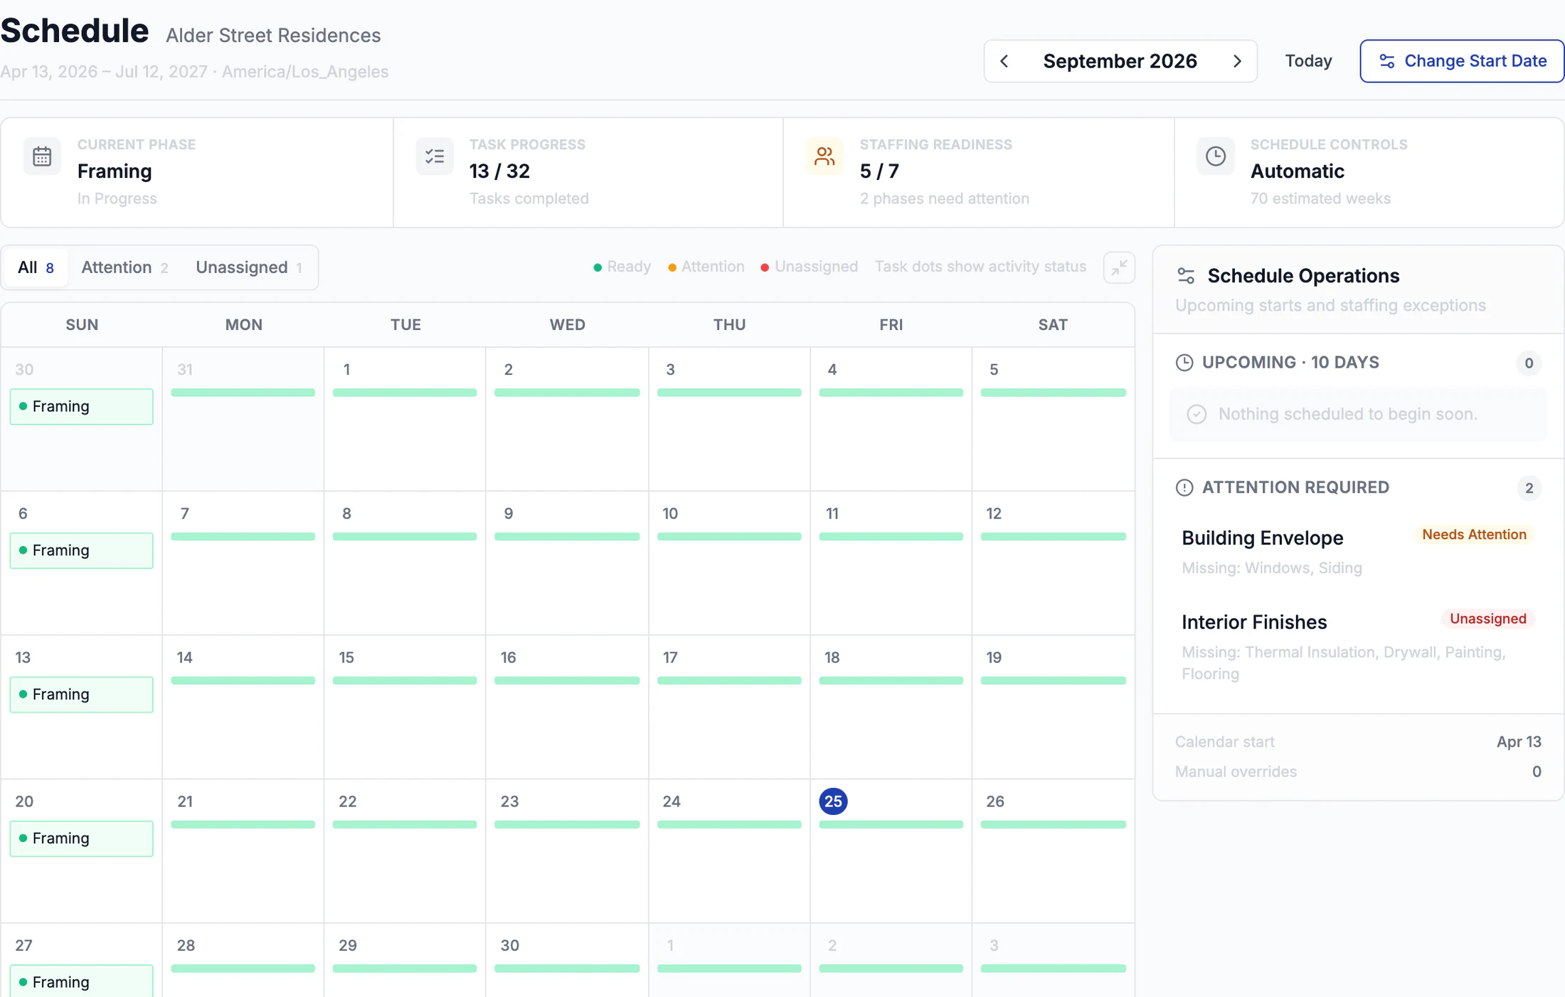The image size is (1565, 997).
Task: Click the red Unassigned legend dot
Action: pyautogui.click(x=765, y=267)
